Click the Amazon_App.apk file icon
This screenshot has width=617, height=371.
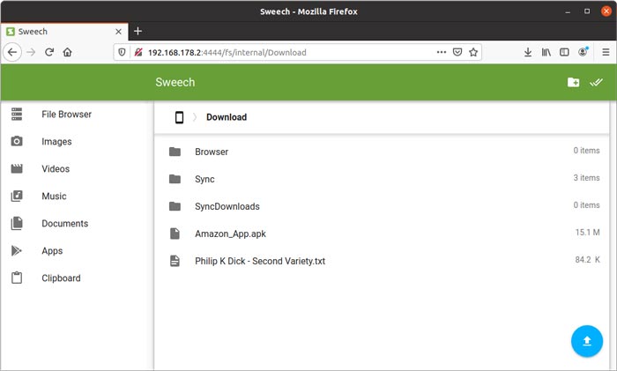click(x=175, y=234)
